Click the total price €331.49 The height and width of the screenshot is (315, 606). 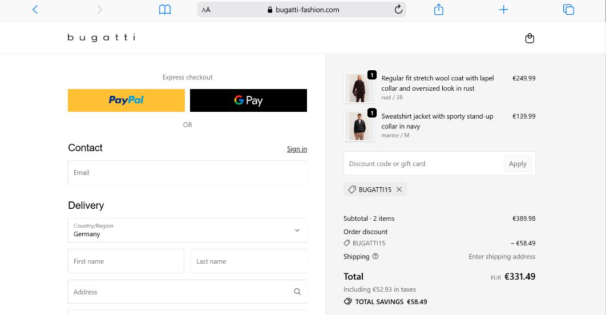520,277
